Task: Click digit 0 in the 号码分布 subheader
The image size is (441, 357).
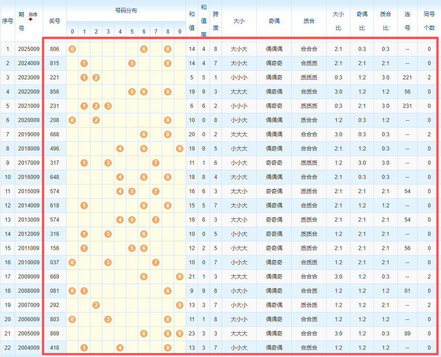Action: point(72,32)
